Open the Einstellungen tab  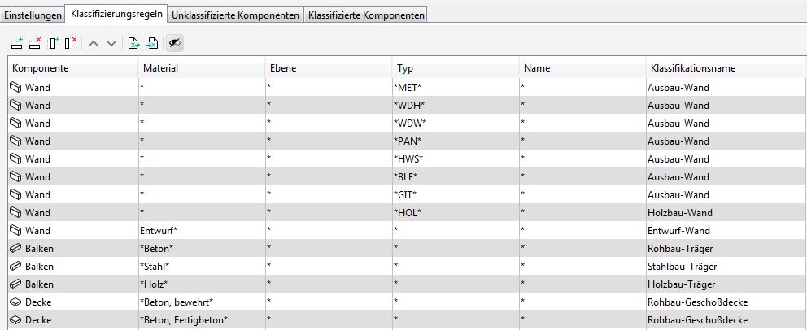click(x=33, y=15)
